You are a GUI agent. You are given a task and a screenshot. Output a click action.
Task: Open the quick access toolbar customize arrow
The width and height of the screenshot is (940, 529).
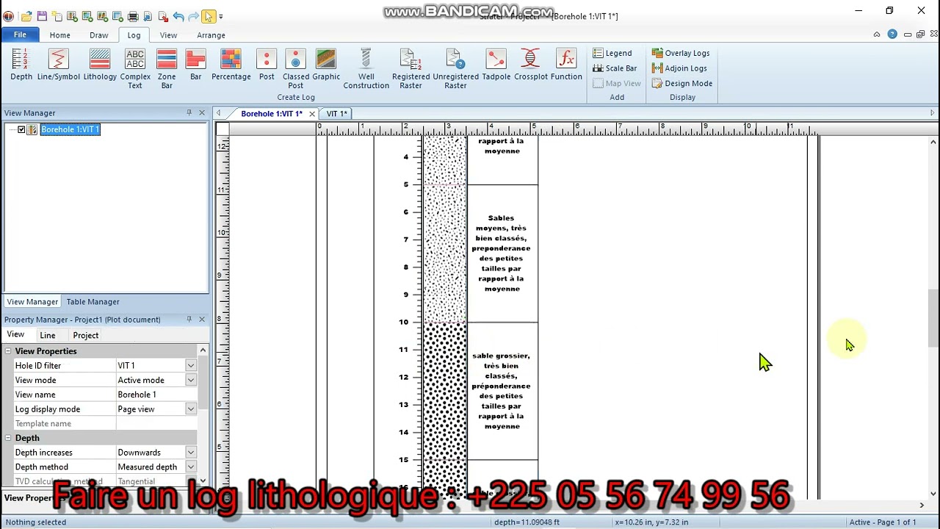point(220,16)
